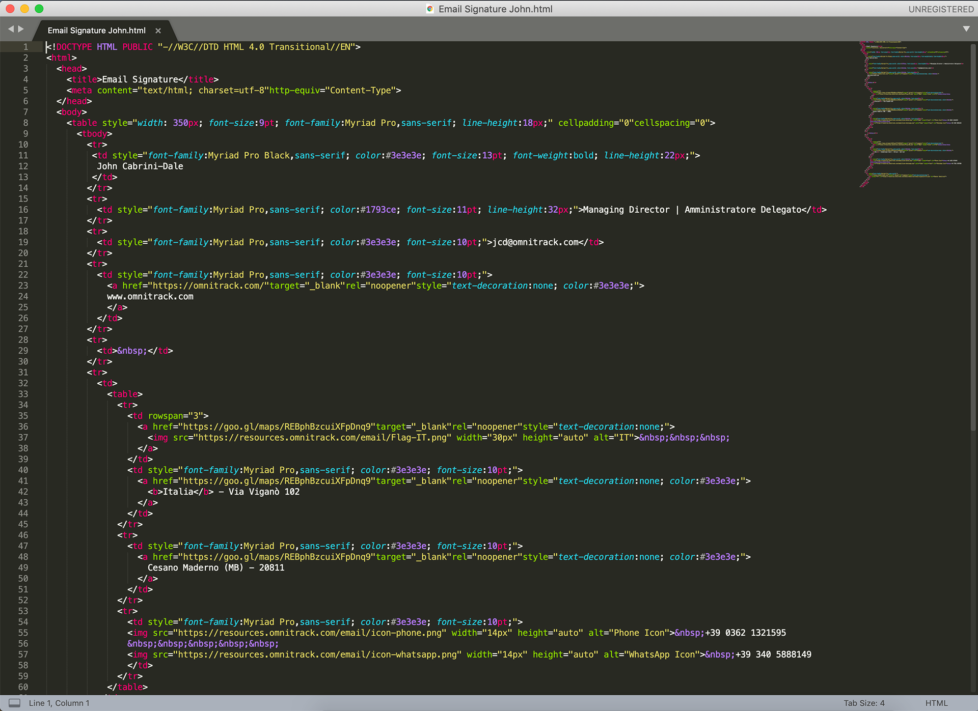The height and width of the screenshot is (711, 978).
Task: Click the back tab navigation arrow
Action: tap(11, 29)
